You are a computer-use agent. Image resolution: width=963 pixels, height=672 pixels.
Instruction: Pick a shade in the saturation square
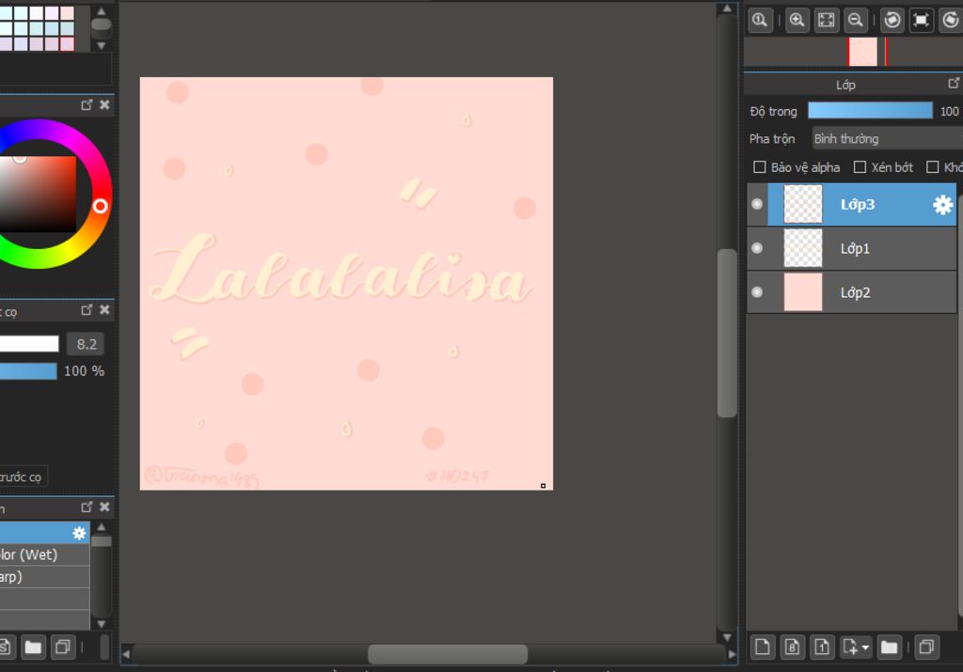point(38,194)
